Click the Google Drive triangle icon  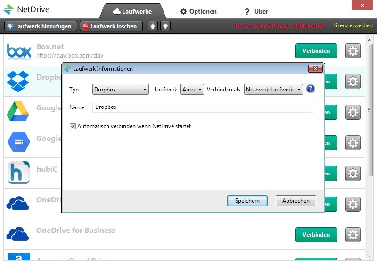pyautogui.click(x=18, y=111)
